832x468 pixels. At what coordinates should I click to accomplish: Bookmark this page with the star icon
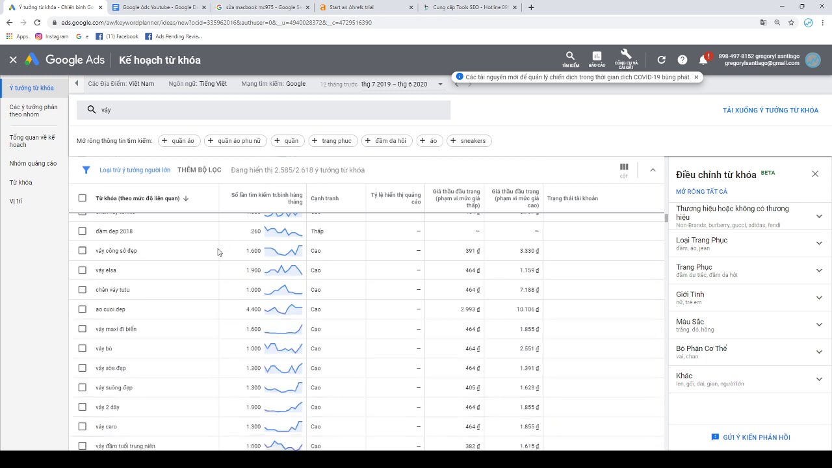click(791, 22)
